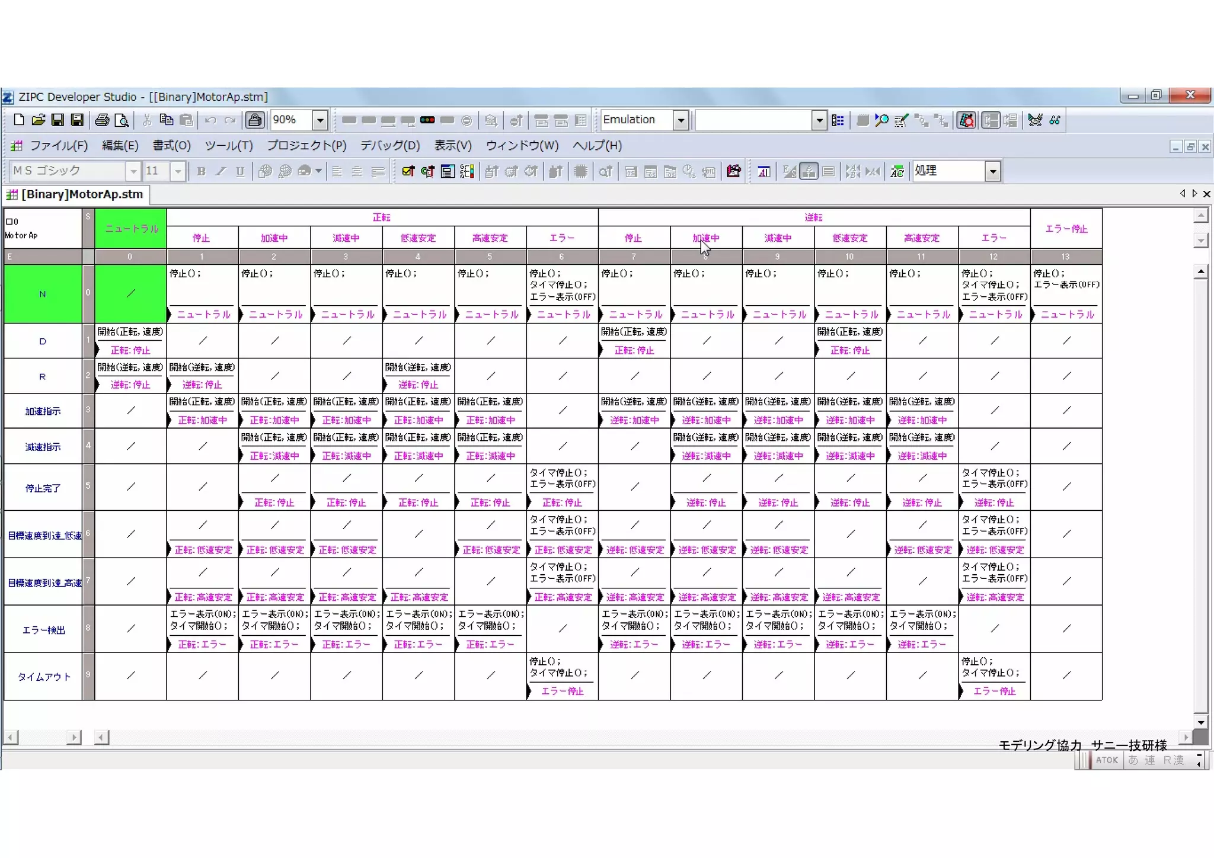Open the デバッグ(D) menu

(389, 146)
